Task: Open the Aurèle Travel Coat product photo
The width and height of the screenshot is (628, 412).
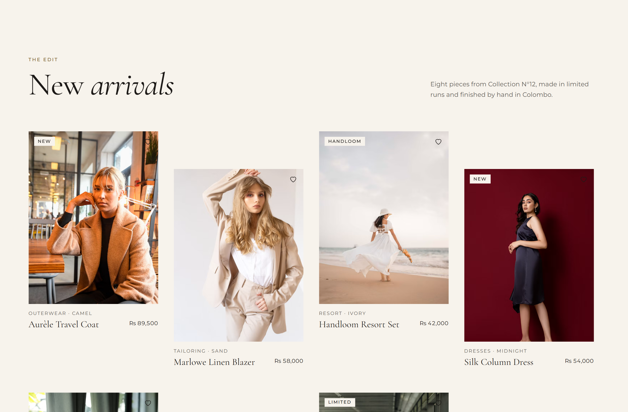Action: coord(93,218)
